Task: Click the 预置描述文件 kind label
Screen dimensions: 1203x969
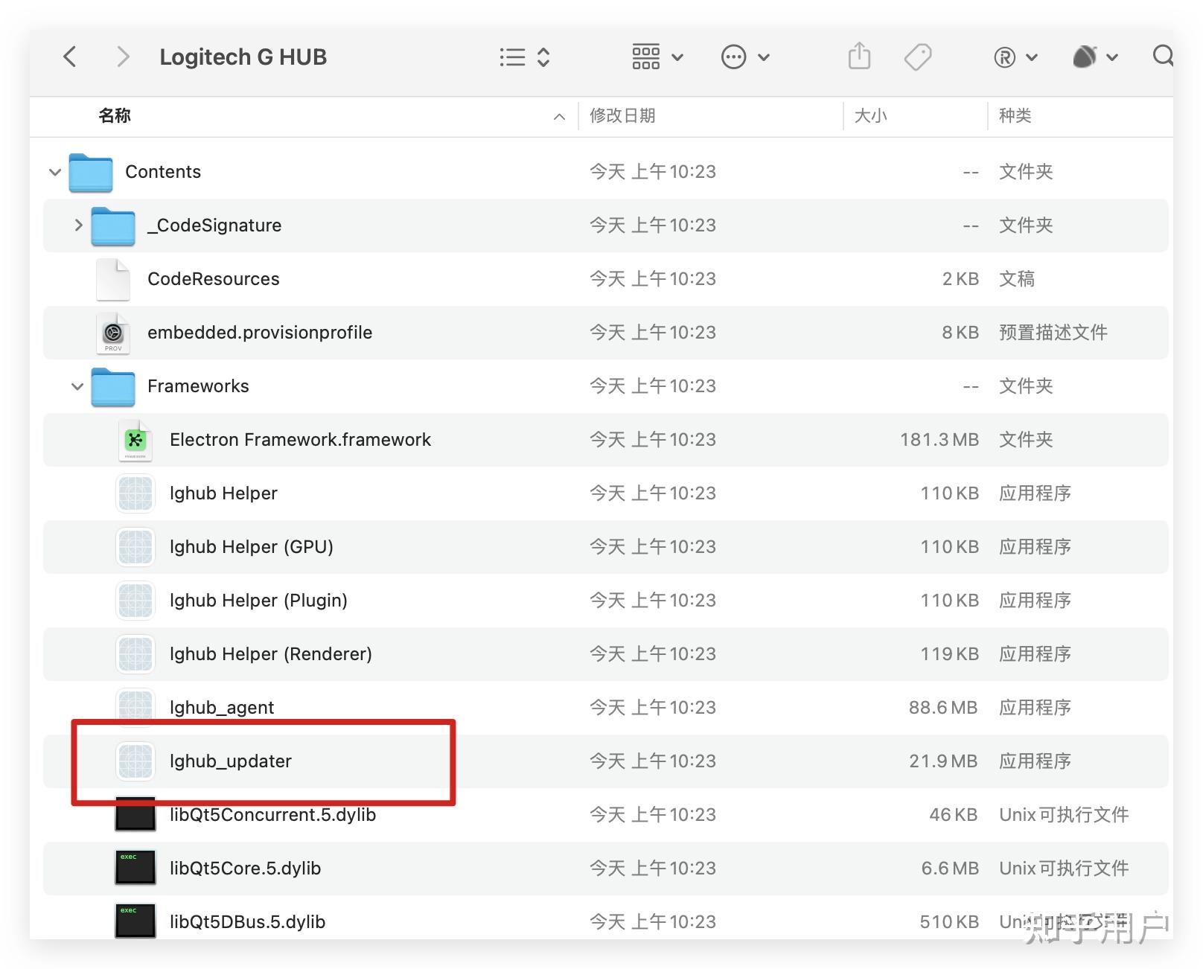Action: click(x=1053, y=333)
